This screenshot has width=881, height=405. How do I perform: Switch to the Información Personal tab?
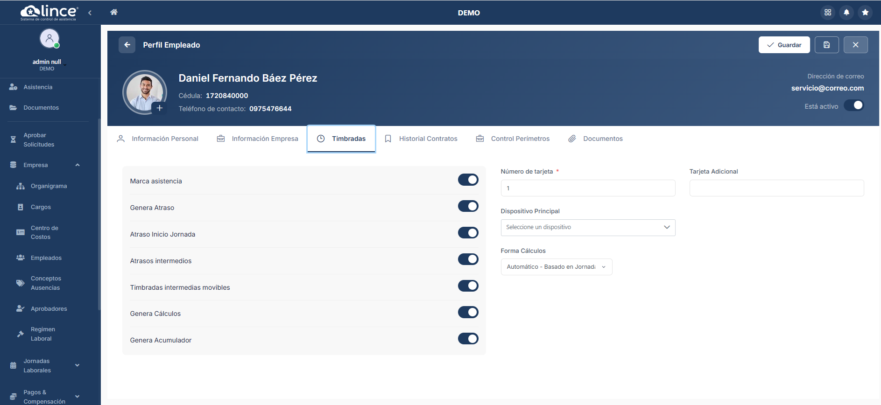pos(158,139)
